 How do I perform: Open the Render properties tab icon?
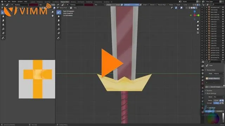tap(202, 70)
